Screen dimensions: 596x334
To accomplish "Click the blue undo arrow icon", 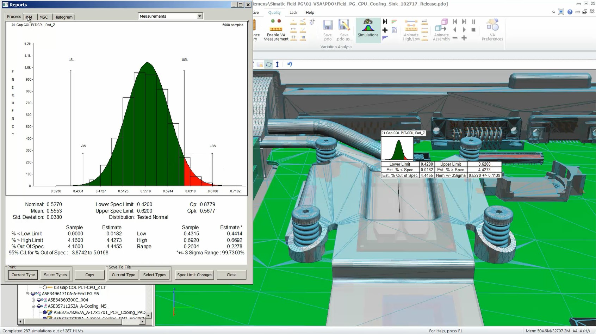I will click(x=290, y=64).
